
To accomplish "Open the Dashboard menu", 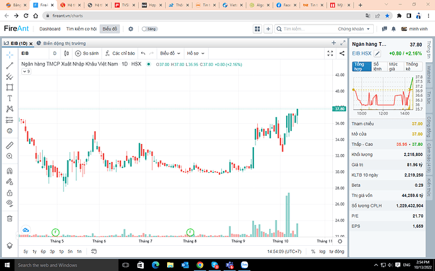I will [x=50, y=29].
